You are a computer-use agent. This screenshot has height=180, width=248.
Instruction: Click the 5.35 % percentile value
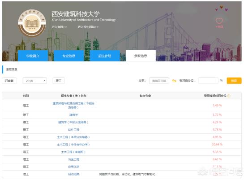tap(217, 152)
